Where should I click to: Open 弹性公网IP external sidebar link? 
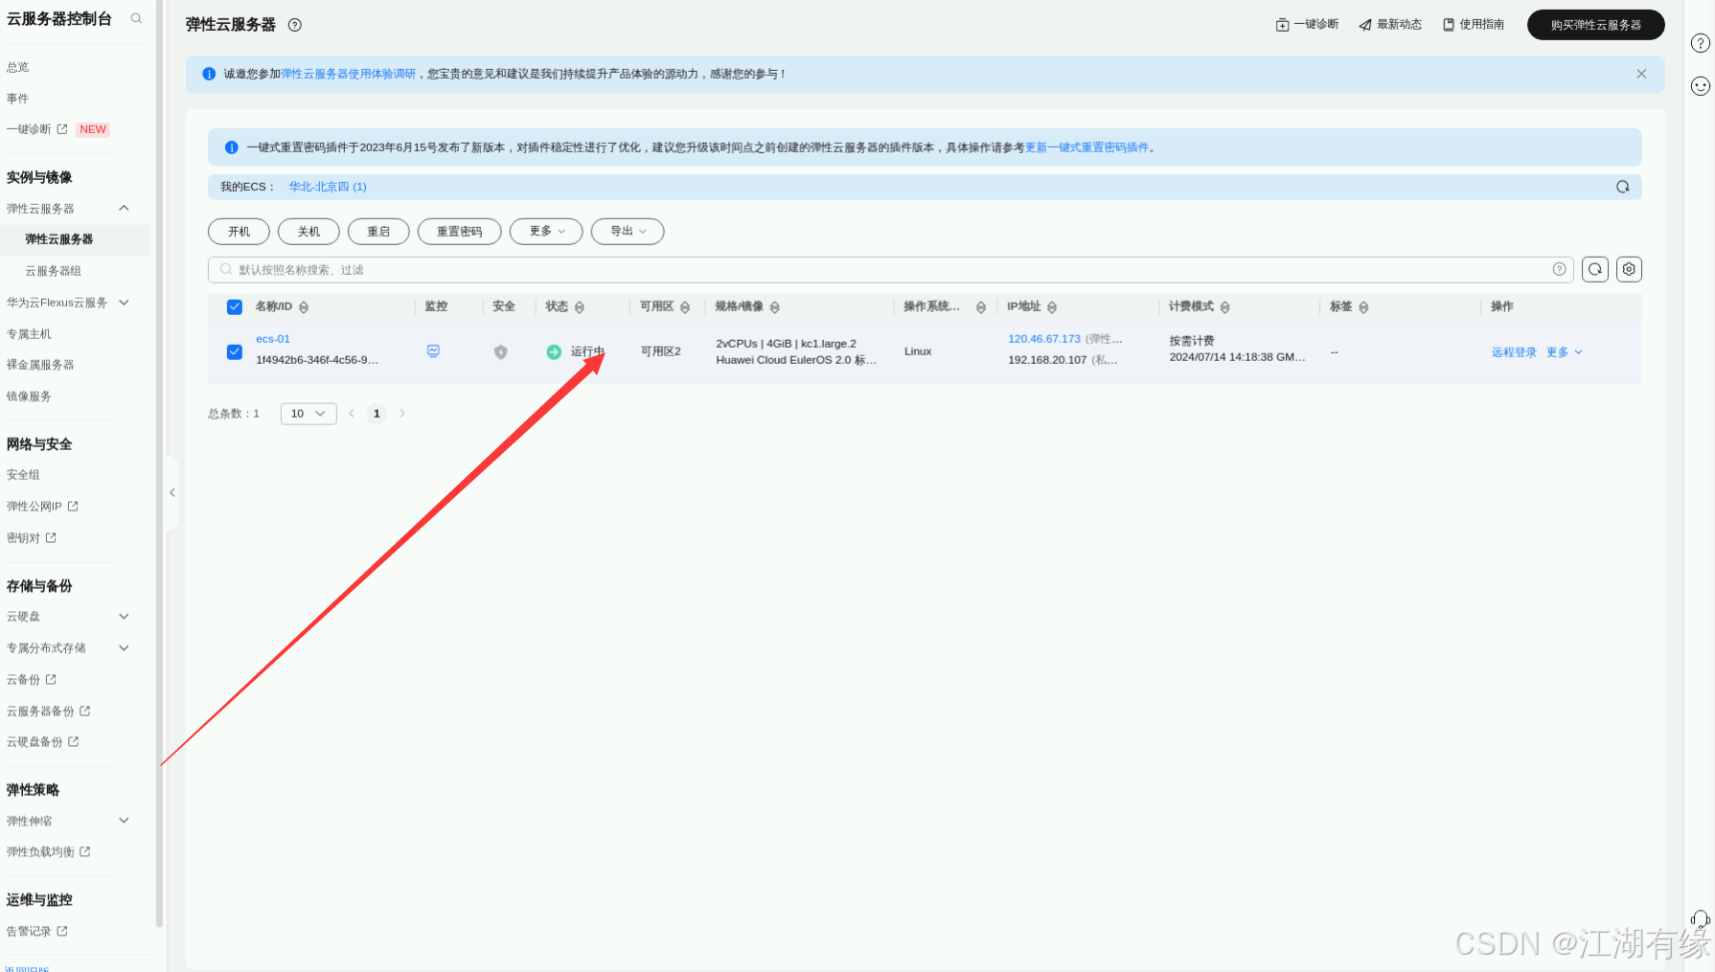[x=42, y=507]
